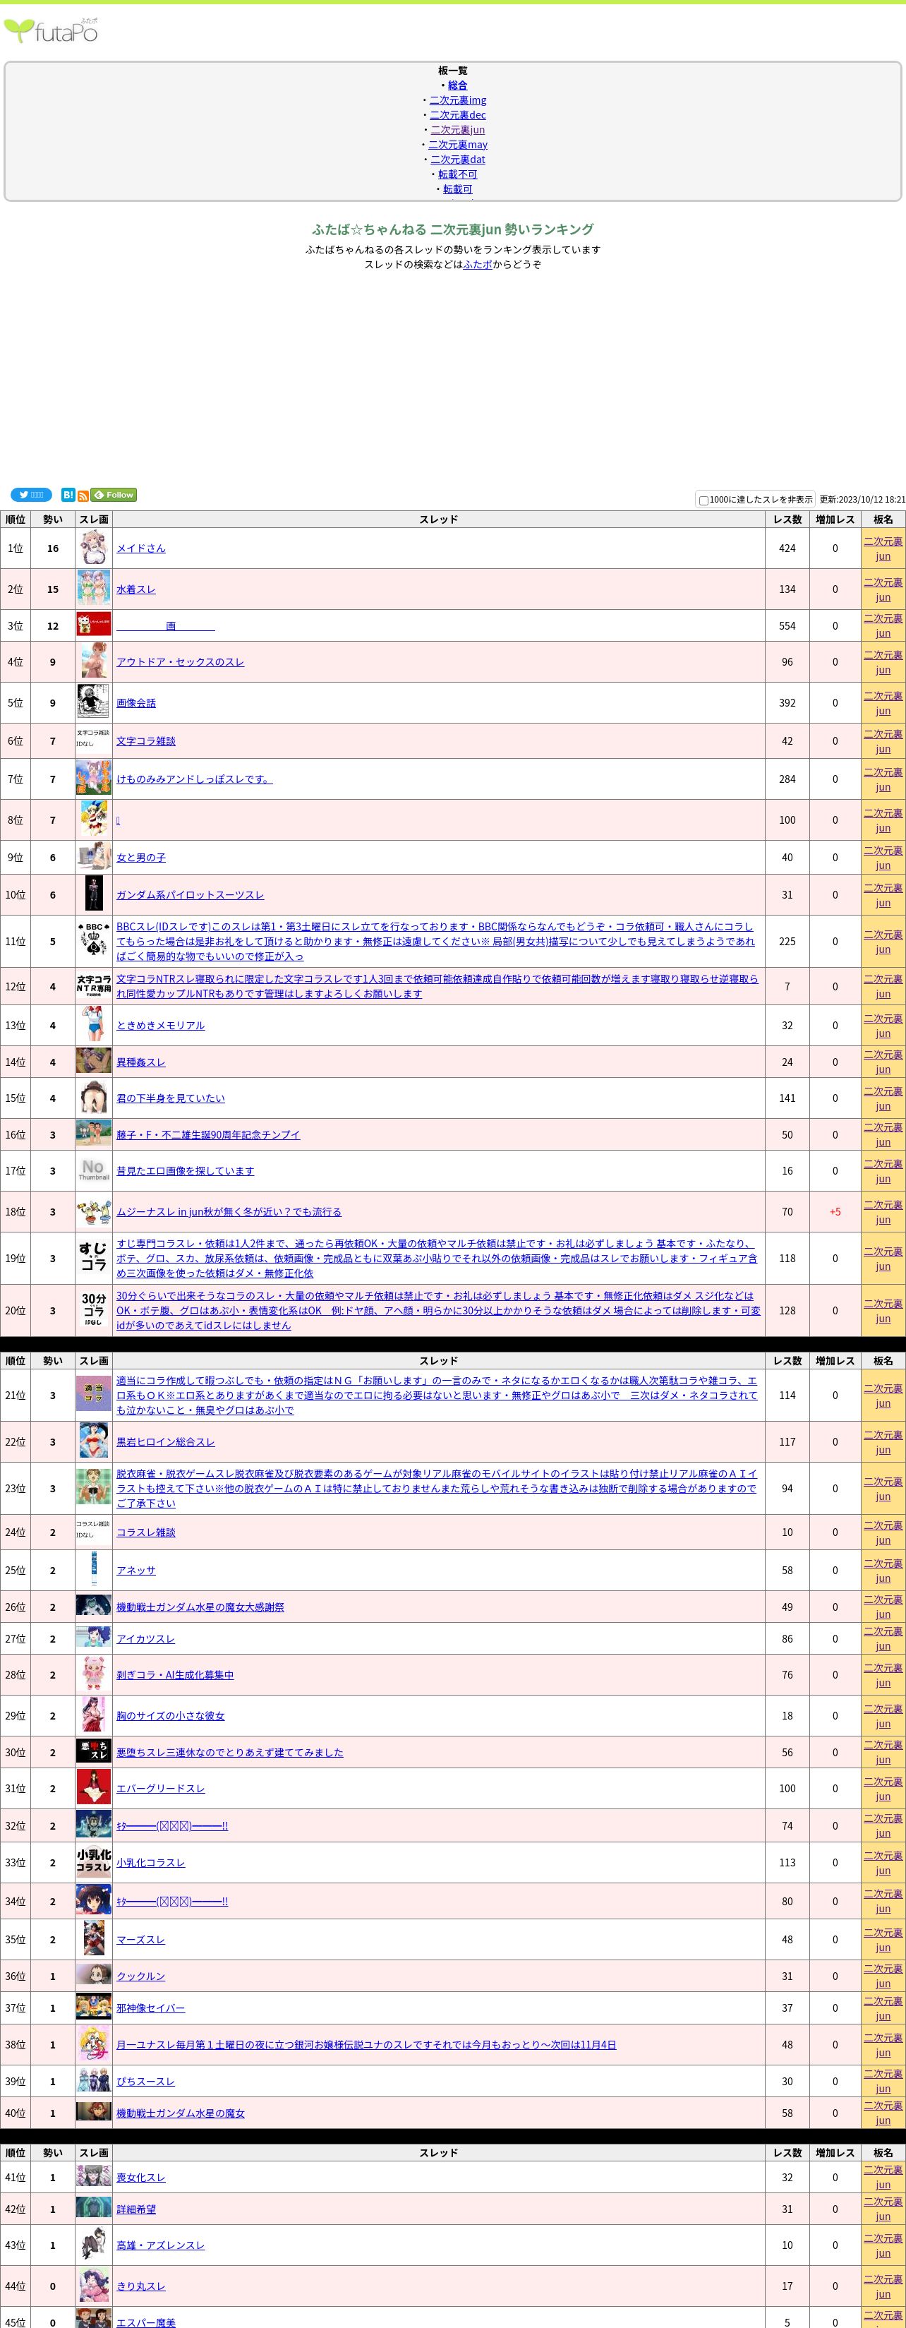The image size is (906, 2328).
Task: Open the 二次元裏img board link
Action: pyautogui.click(x=458, y=100)
